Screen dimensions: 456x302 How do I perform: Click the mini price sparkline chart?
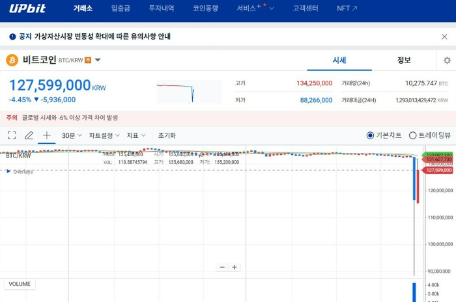190,92
